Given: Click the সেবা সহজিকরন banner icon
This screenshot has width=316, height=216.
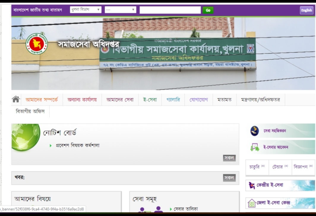Looking at the screenshot, I should pyautogui.click(x=255, y=131).
